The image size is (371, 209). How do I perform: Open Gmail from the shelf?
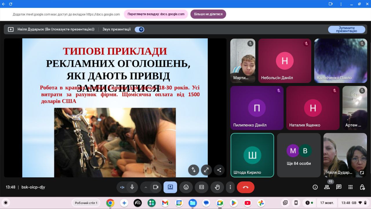[165, 203]
